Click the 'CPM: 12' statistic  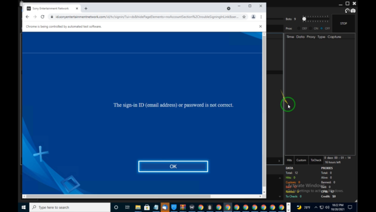327,192
